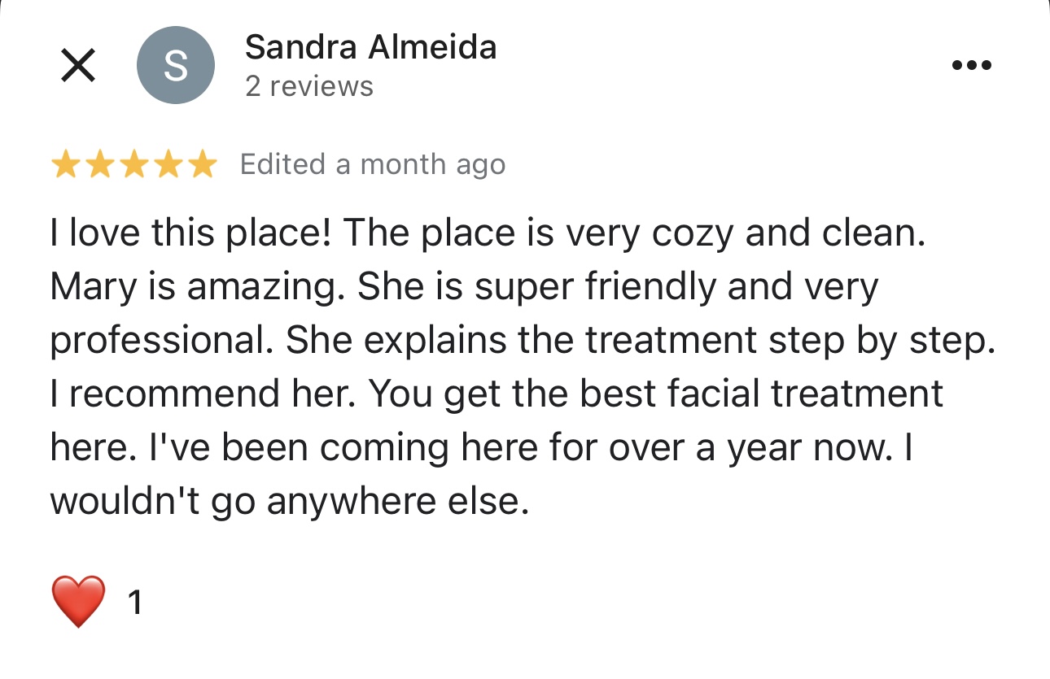Toggle the red heart like icon
Image resolution: width=1050 pixels, height=679 pixels.
tap(78, 602)
